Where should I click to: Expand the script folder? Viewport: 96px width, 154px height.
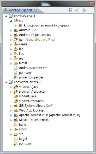click(x=11, y=130)
